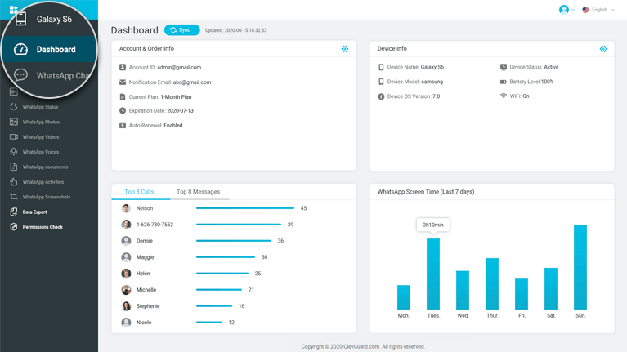627x352 pixels.
Task: Open the user account profile dropdown
Action: [x=567, y=10]
